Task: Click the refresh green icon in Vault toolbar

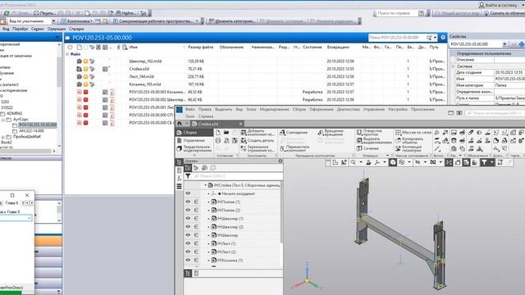Action: pyautogui.click(x=7, y=13)
